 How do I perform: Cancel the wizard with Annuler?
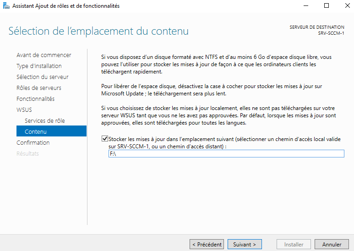click(332, 245)
